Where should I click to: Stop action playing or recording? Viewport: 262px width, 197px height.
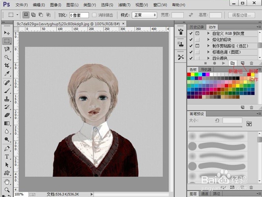206,63
